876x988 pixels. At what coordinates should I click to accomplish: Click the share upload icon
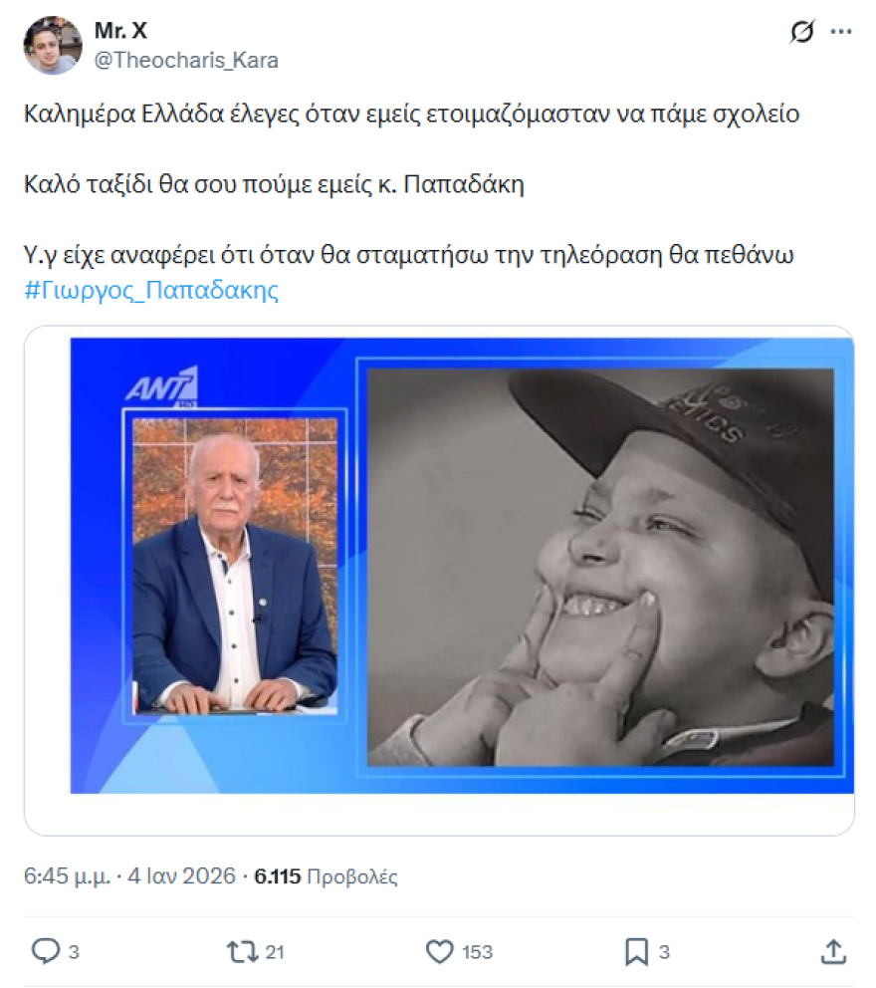833,951
